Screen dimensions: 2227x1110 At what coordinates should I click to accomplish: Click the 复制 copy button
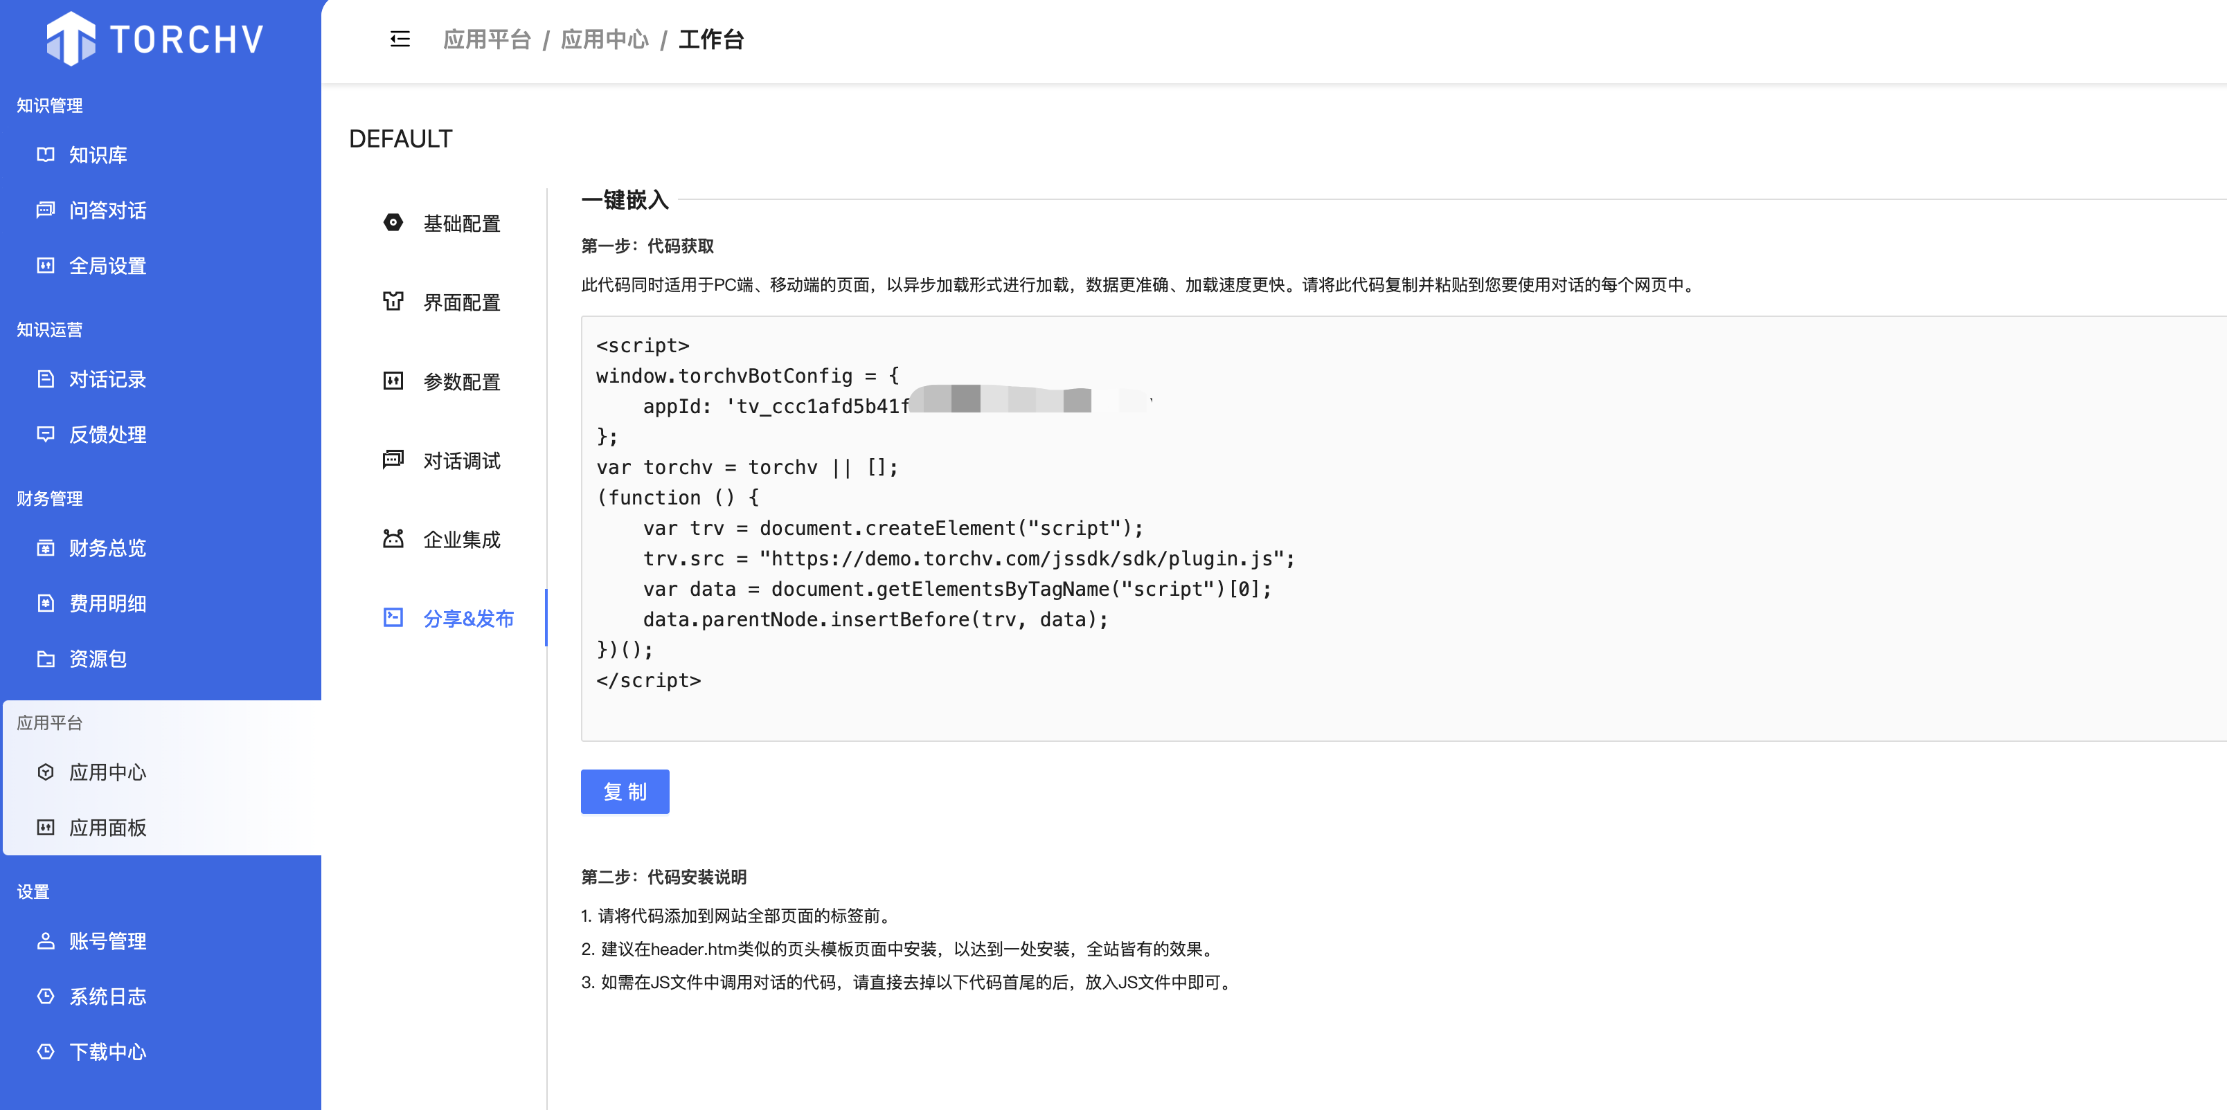[x=625, y=791]
